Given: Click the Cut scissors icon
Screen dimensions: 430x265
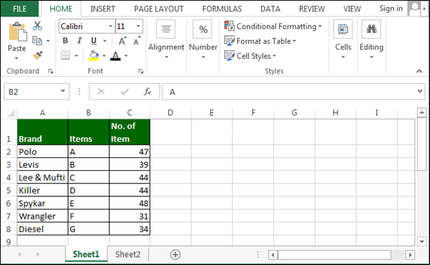Looking at the screenshot, I should [x=37, y=26].
